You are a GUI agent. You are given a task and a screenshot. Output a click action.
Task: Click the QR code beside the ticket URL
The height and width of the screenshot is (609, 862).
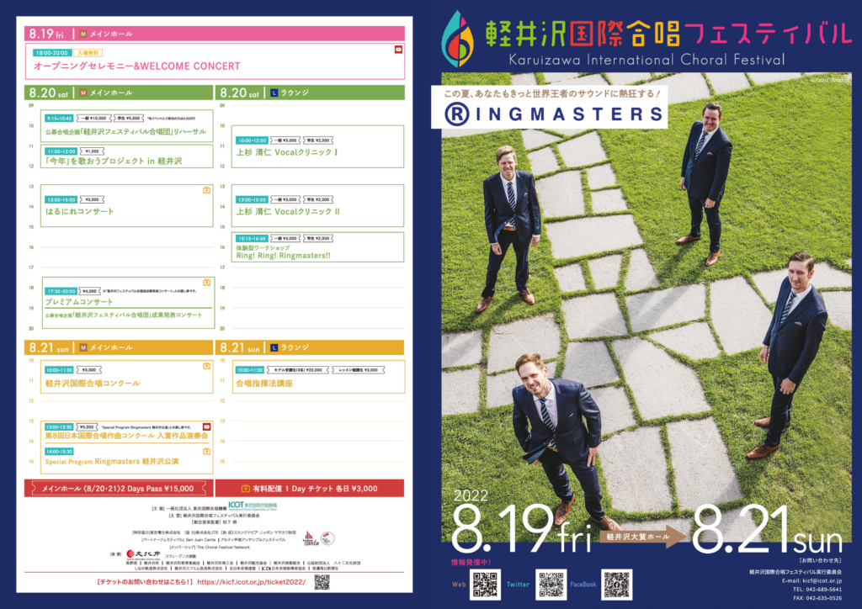point(322,582)
